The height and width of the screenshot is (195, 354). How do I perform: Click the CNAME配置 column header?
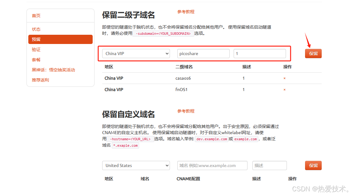(188, 179)
